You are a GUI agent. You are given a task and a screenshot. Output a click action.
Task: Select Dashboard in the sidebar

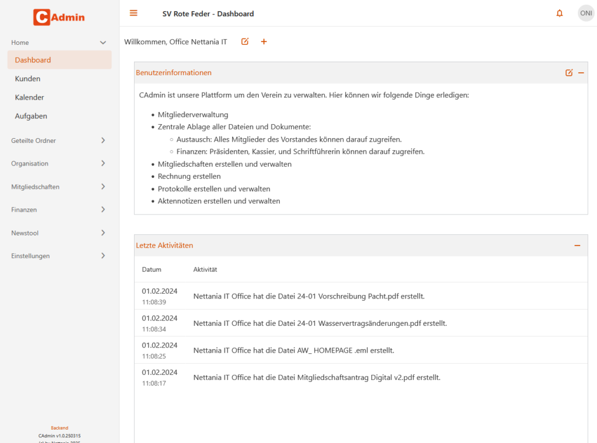[59, 60]
